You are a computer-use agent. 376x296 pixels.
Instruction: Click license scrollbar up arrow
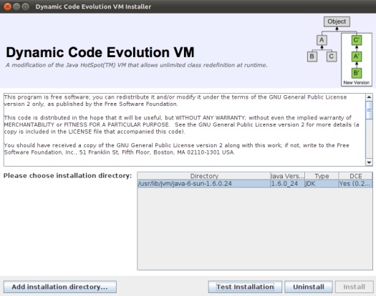[x=369, y=97]
